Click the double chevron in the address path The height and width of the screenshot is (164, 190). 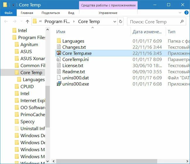(x=40, y=21)
